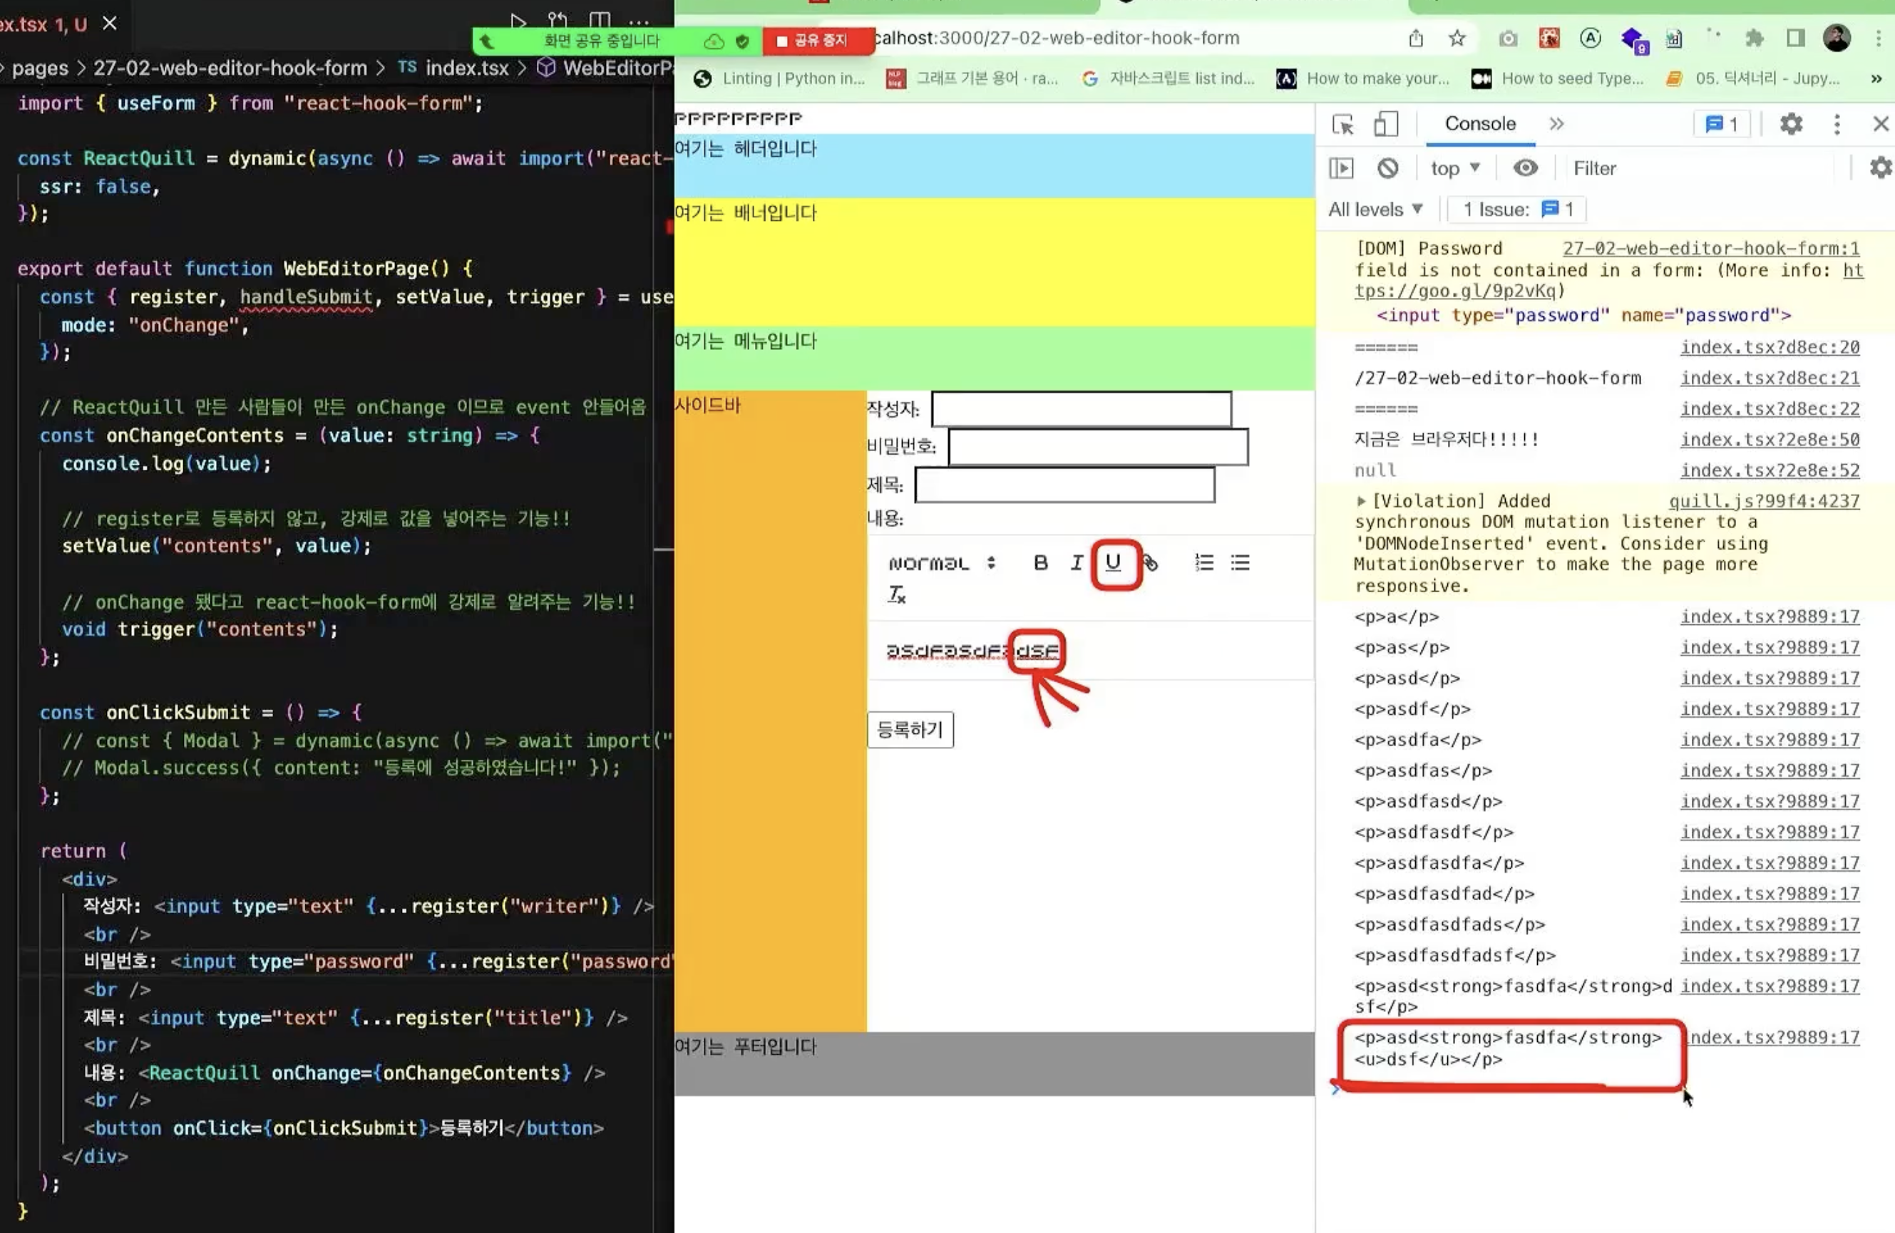Open Chrome profile avatar
This screenshot has height=1233, width=1895.
click(x=1837, y=38)
